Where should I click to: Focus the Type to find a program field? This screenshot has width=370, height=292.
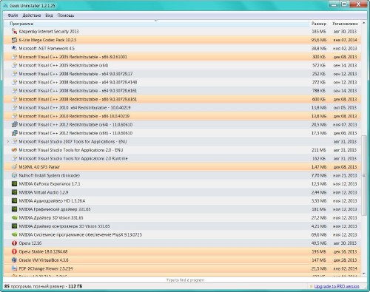pyautogui.click(x=185, y=280)
